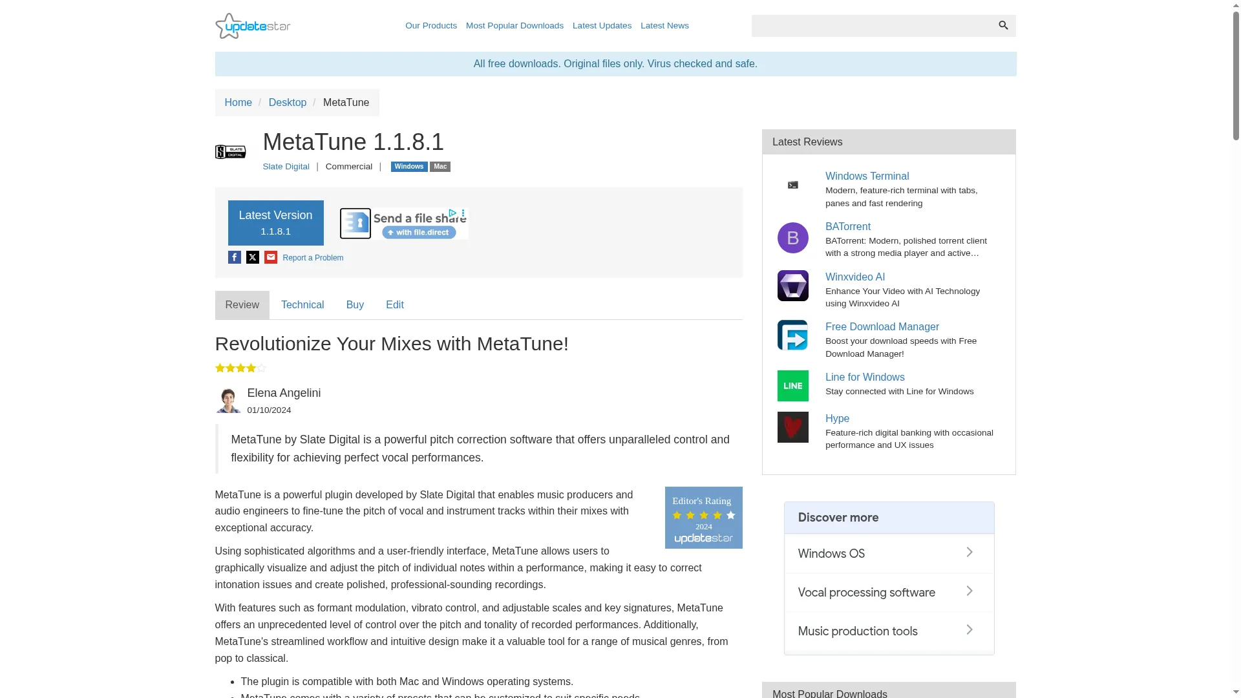Click the ad options three-dot icon
Viewport: 1241px width, 698px height.
(x=463, y=213)
